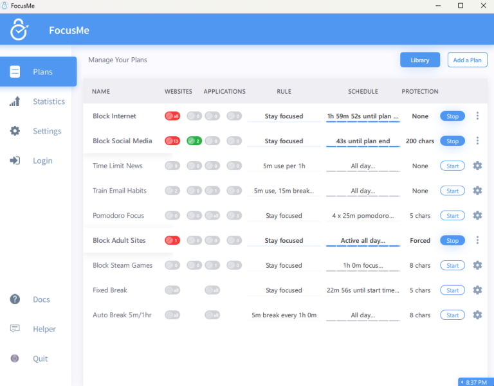494x386 pixels.
Task: Click the FocusMe padlock logo in header
Action: pyautogui.click(x=19, y=30)
